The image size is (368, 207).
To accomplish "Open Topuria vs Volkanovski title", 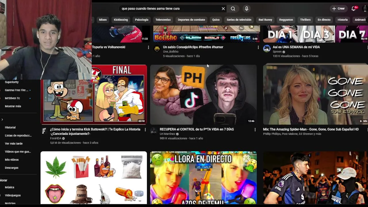I will coord(109,47).
